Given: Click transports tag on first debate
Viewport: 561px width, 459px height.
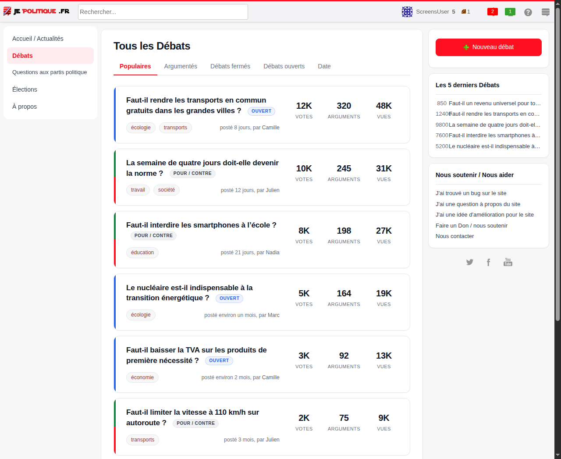Looking at the screenshot, I should pyautogui.click(x=175, y=128).
